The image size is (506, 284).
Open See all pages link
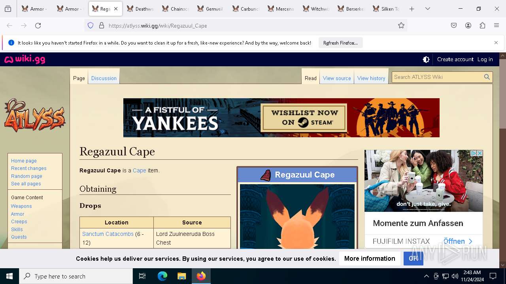[x=26, y=184]
